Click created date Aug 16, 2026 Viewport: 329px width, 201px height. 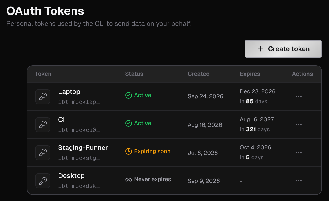pos(205,125)
